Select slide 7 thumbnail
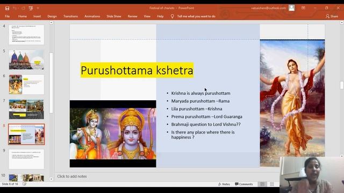Screen dimensions: 344x193 (26, 109)
